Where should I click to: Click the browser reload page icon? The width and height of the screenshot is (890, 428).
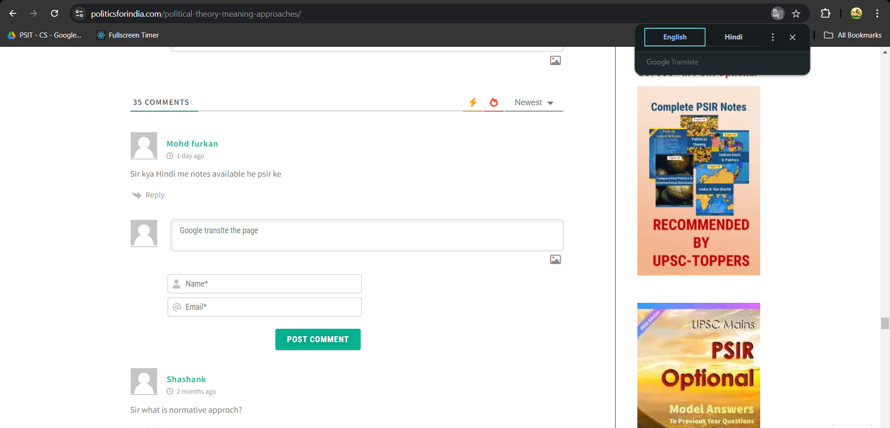point(55,13)
